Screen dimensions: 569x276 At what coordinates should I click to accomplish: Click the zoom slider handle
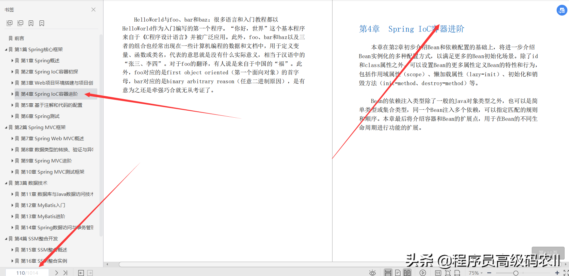point(516,273)
